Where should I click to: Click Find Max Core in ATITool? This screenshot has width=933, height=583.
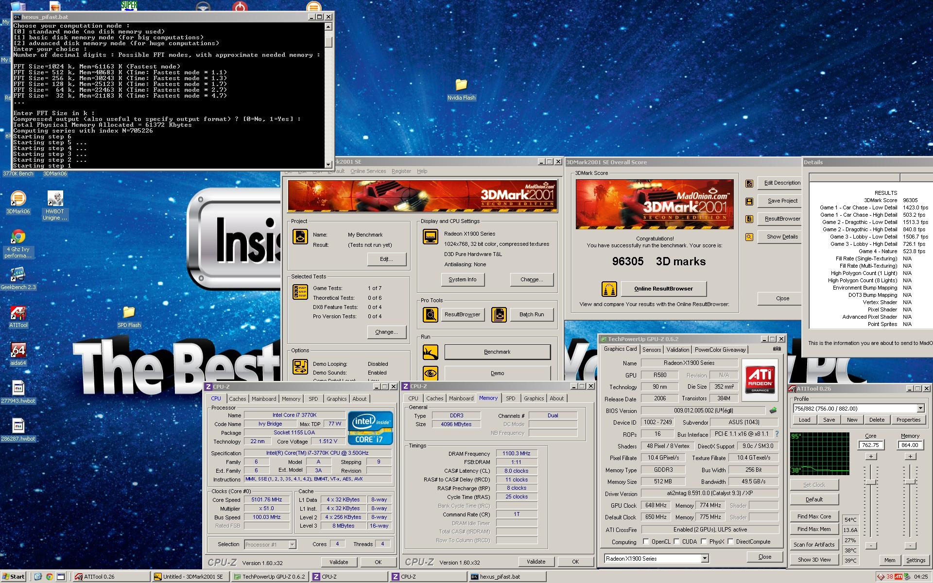(x=814, y=516)
